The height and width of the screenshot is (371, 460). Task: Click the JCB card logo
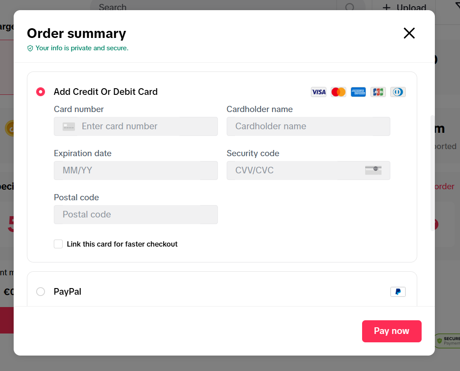(378, 92)
